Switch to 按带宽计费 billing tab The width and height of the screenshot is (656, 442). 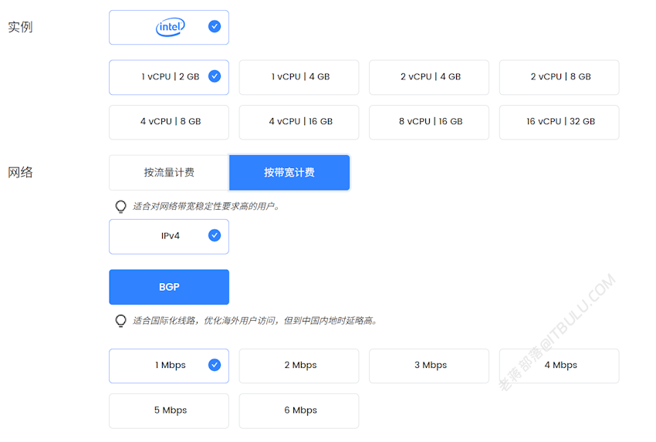(x=289, y=172)
